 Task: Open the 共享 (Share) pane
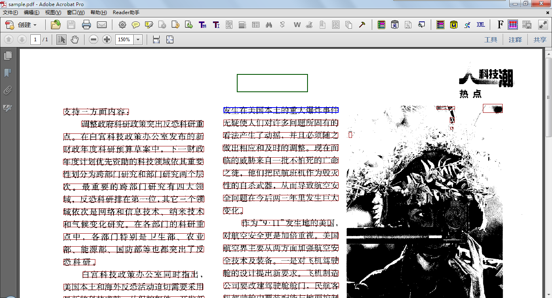click(x=540, y=40)
